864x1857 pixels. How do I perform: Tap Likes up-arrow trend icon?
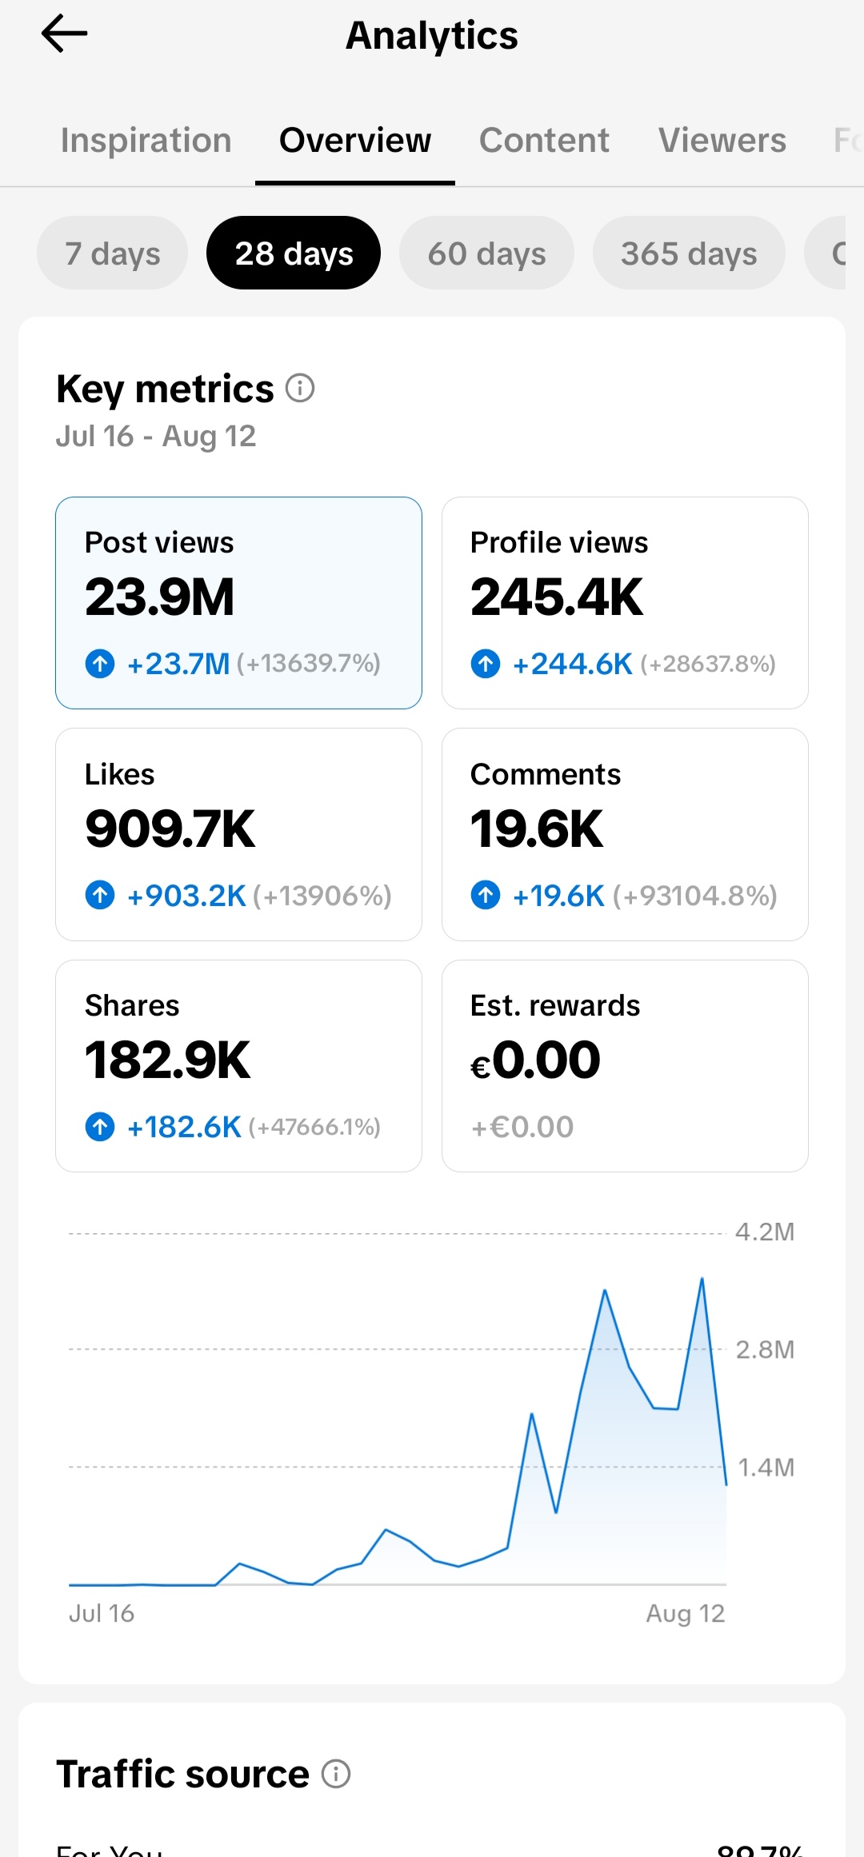[x=100, y=895]
